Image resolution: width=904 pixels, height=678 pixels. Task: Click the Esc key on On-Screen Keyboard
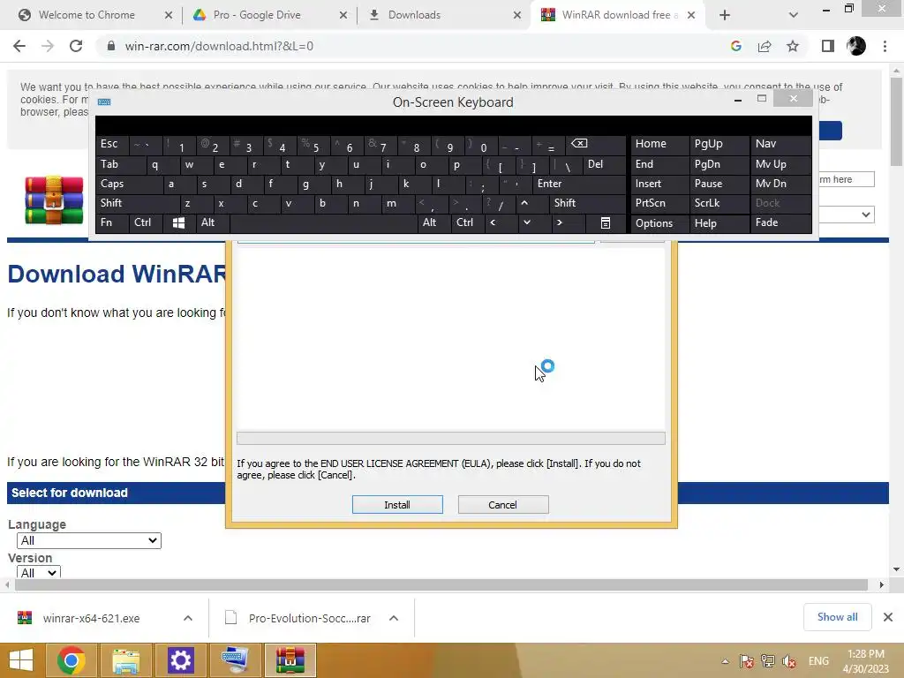(x=112, y=144)
